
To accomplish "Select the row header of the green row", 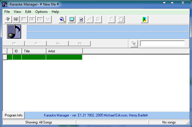I will (5, 57).
